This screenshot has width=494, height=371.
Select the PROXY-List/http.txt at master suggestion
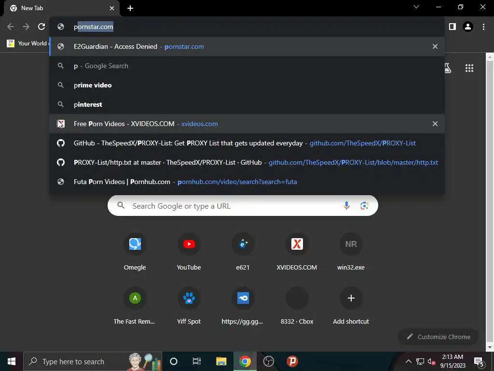tap(247, 162)
